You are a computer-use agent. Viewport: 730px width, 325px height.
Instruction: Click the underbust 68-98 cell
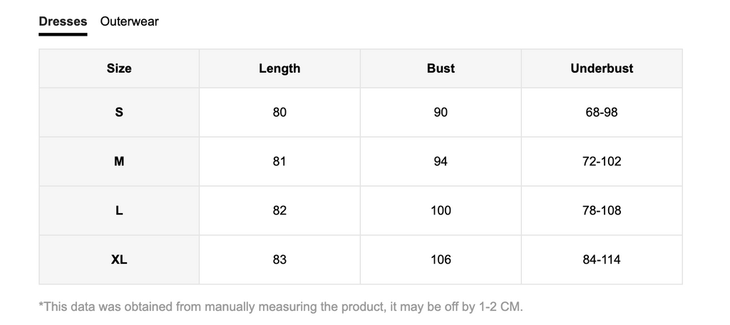click(602, 112)
